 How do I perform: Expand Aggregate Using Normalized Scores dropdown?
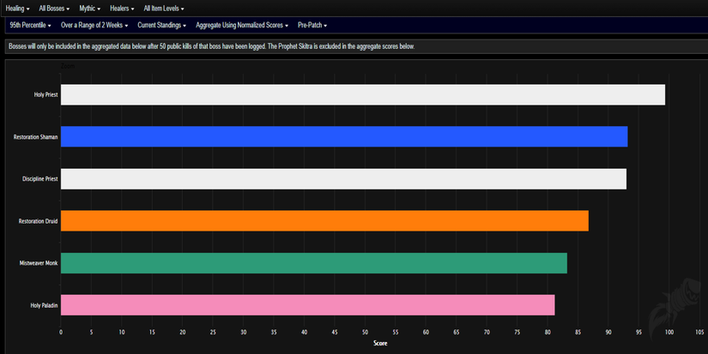[x=242, y=25]
